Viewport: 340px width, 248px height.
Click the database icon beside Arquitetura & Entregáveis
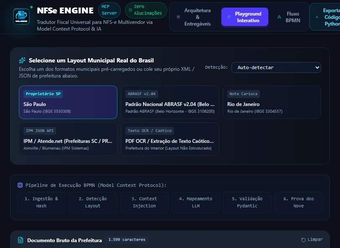[x=178, y=17]
